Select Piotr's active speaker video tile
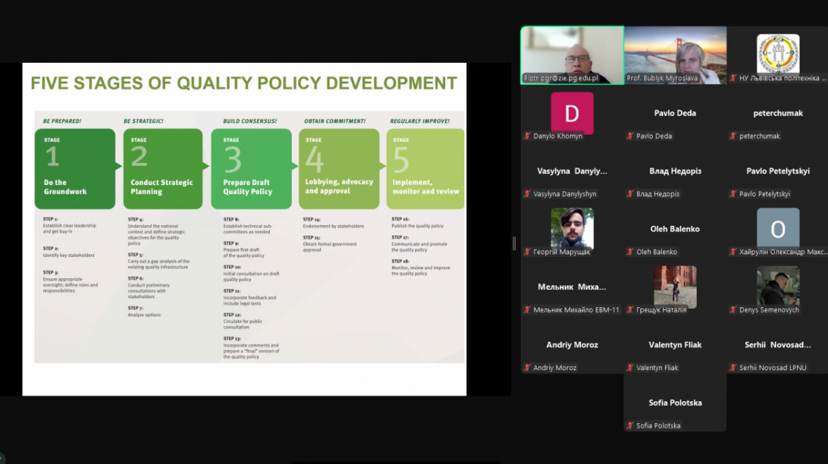The width and height of the screenshot is (828, 464). pyautogui.click(x=572, y=55)
